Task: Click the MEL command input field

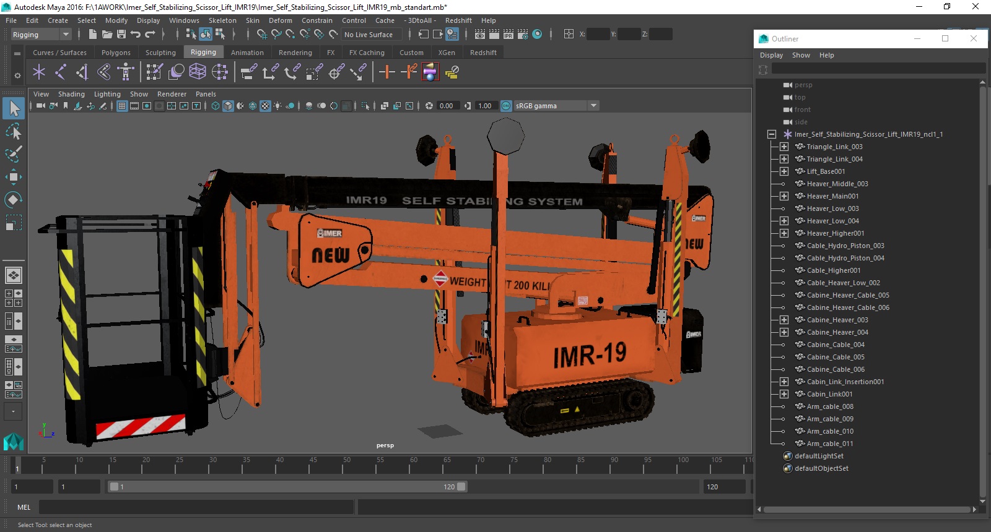Action: (196, 507)
